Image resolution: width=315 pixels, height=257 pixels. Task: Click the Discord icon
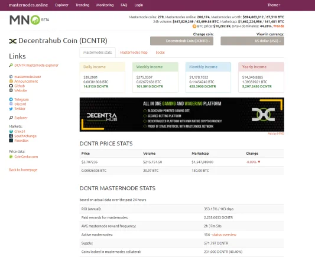(x=11, y=104)
